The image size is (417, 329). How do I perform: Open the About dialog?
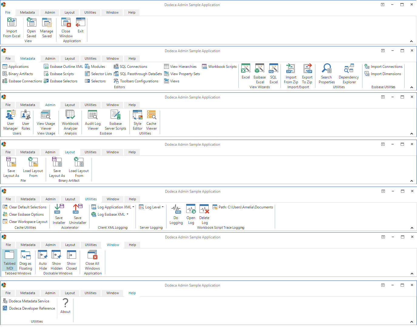click(65, 306)
